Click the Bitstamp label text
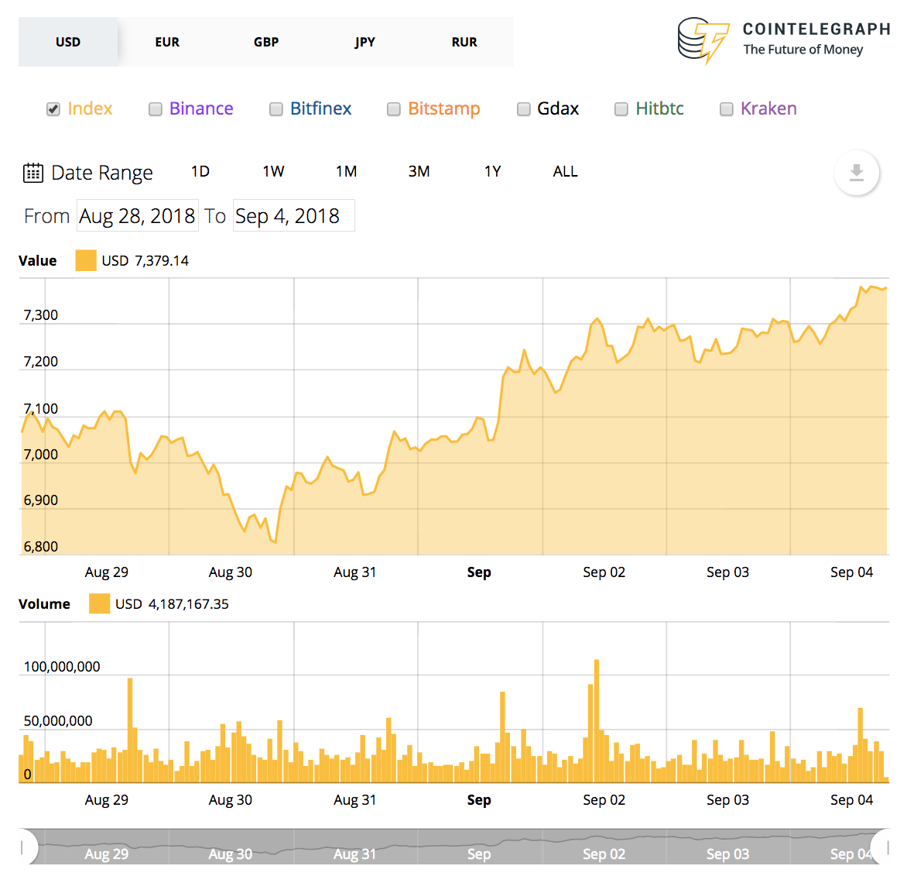Screen dimensions: 907x883 point(443,108)
